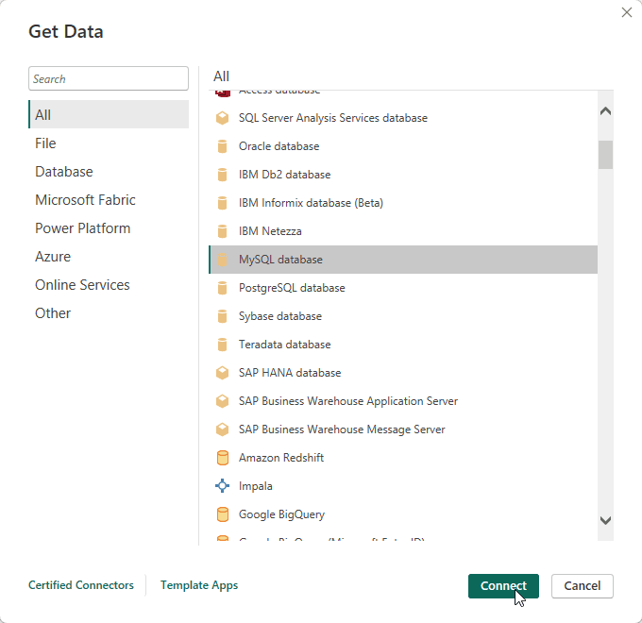Select the Online Services category

(x=109, y=284)
